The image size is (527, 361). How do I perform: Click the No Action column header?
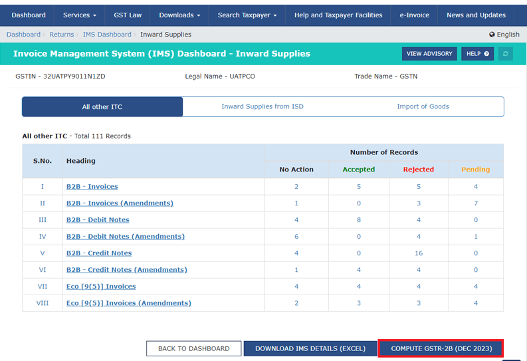296,170
